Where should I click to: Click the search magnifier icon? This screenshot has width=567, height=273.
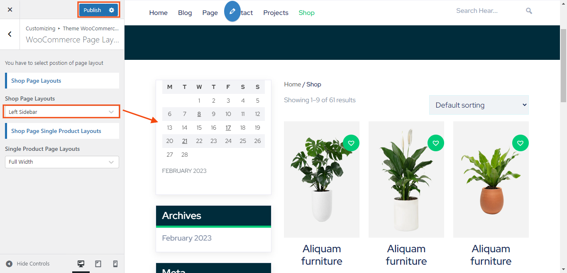[x=529, y=11]
